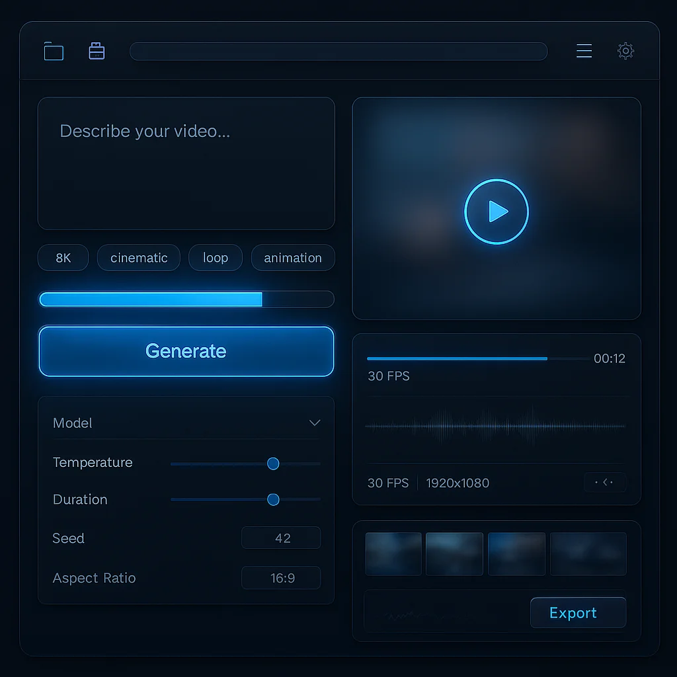Open the hamburger menu icon
Image resolution: width=677 pixels, height=677 pixels.
584,51
